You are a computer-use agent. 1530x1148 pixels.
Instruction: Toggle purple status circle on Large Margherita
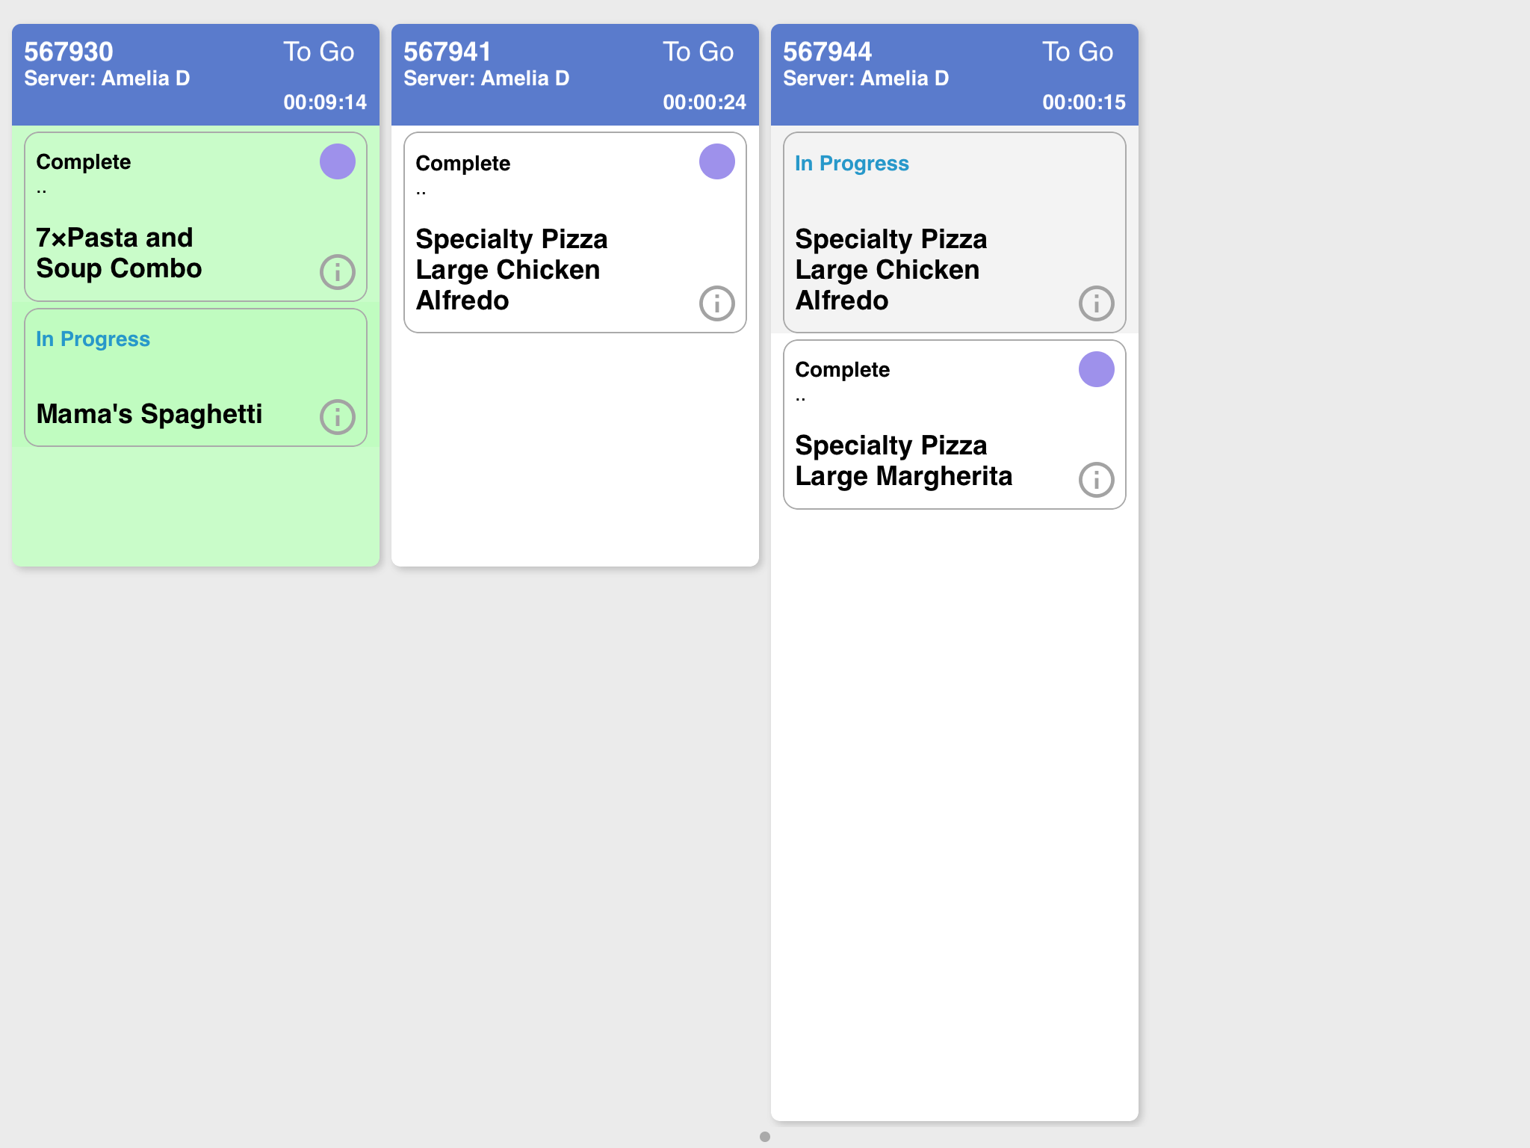coord(1097,369)
